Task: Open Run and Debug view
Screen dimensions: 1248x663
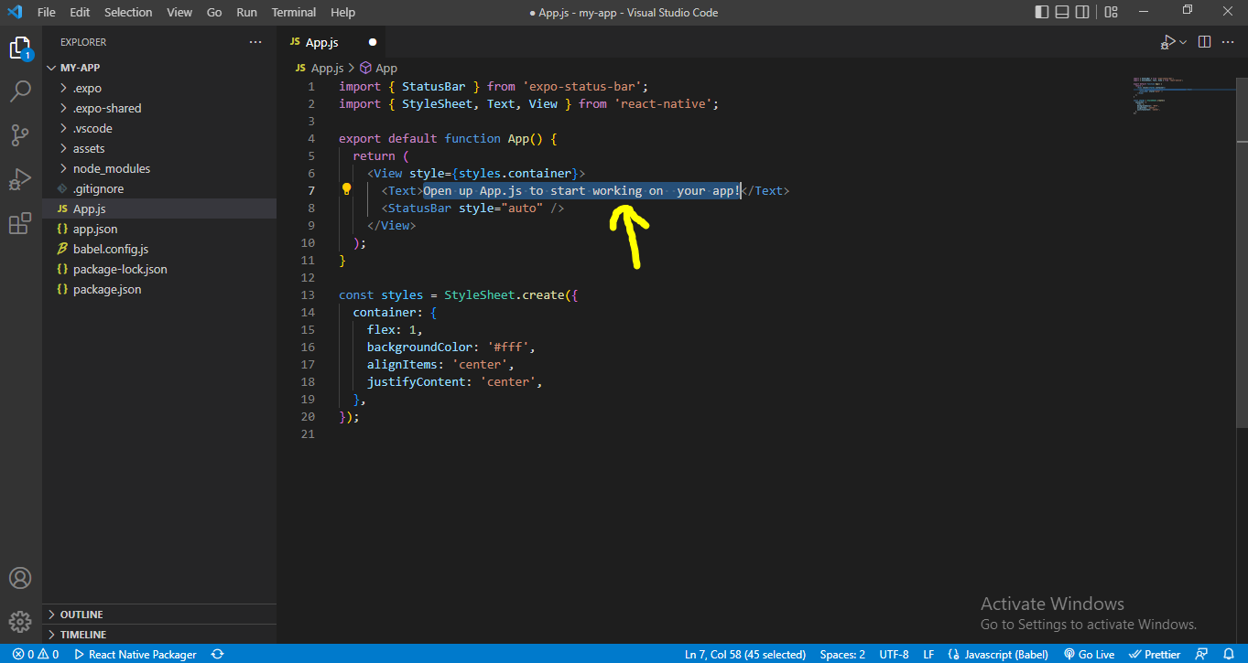Action: 20,179
